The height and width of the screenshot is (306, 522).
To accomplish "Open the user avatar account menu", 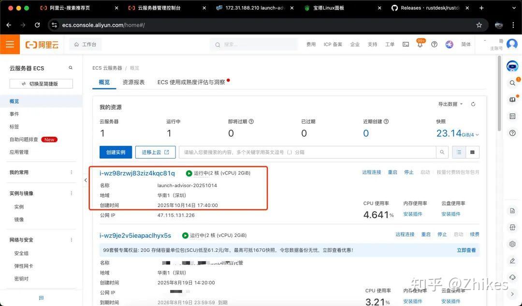I will (x=512, y=44).
